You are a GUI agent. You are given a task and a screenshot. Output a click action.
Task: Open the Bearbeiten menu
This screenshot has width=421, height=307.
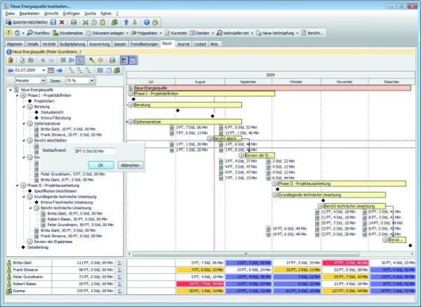coord(29,13)
